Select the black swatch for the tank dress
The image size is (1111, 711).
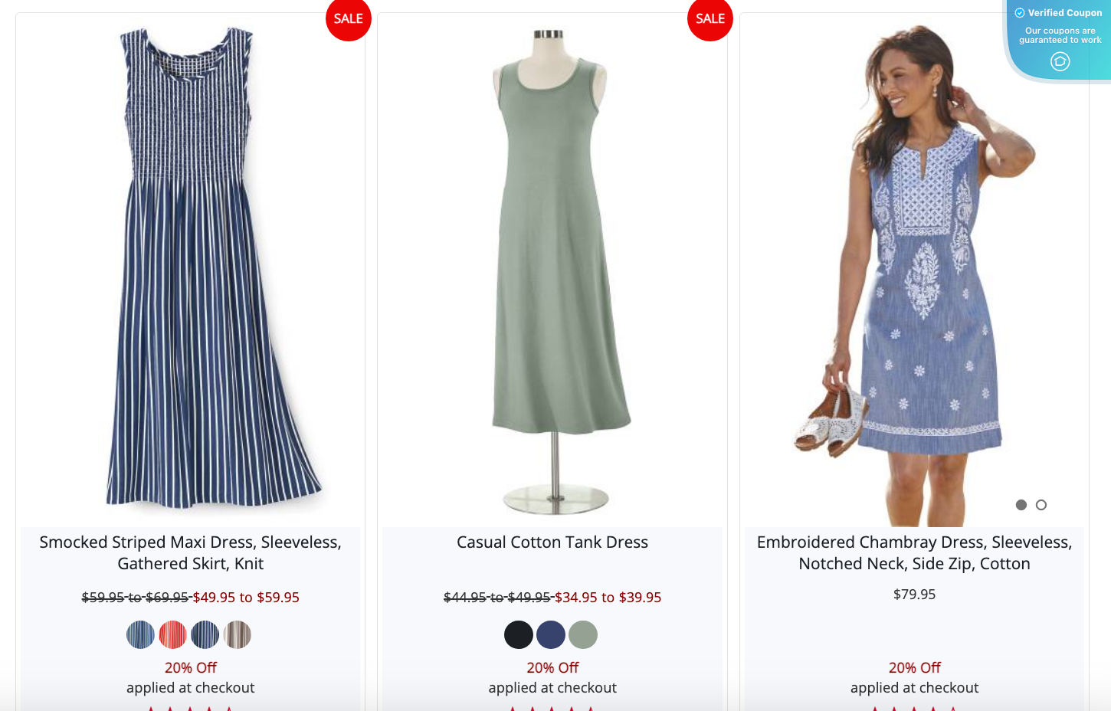click(x=517, y=634)
